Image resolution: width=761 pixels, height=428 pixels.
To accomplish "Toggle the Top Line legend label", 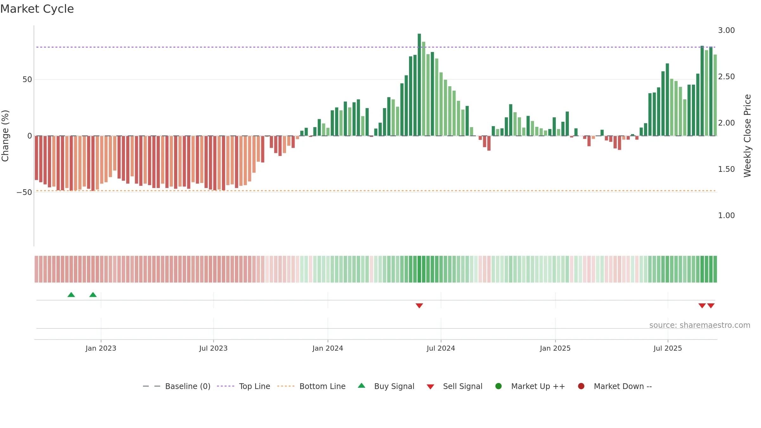I will (255, 386).
